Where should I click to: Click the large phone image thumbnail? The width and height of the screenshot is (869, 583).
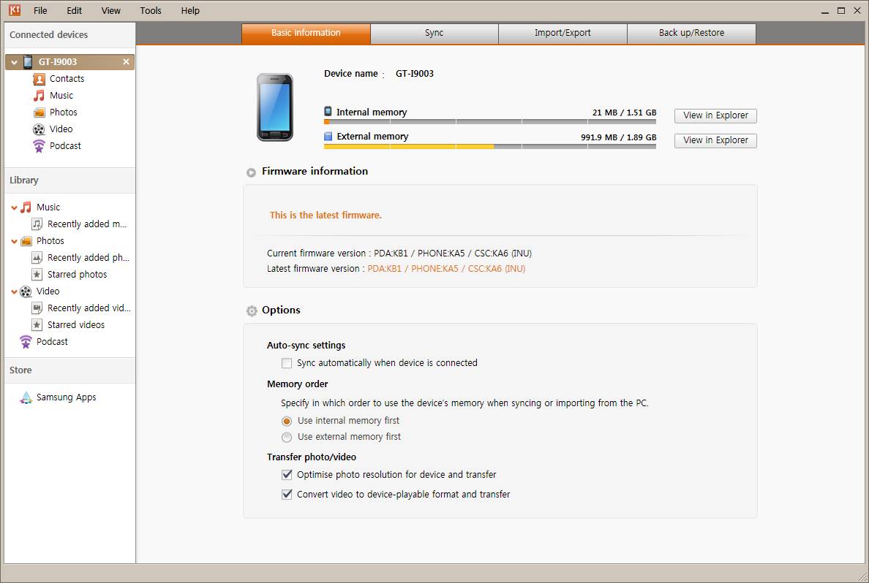[x=275, y=107]
